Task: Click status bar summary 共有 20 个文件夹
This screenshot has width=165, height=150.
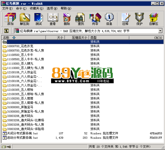Action: [101, 147]
